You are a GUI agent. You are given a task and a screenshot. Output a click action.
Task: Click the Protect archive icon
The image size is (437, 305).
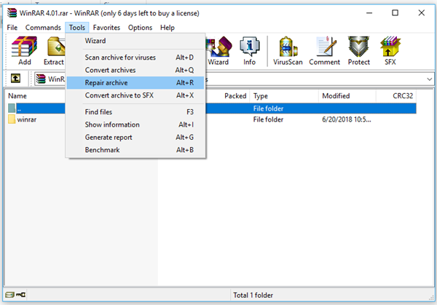coord(358,50)
